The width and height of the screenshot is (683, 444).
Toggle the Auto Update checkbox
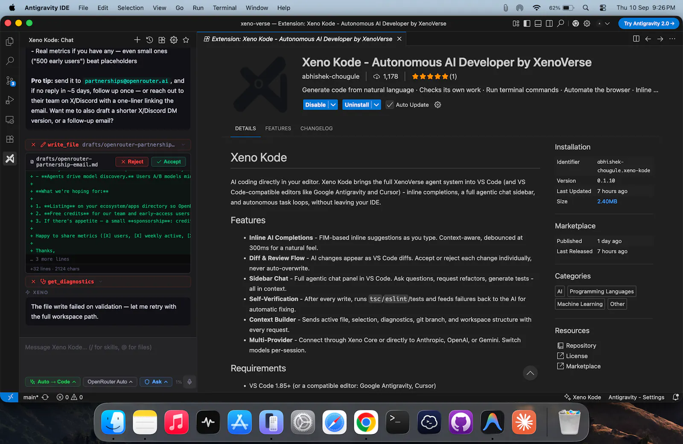[390, 104]
